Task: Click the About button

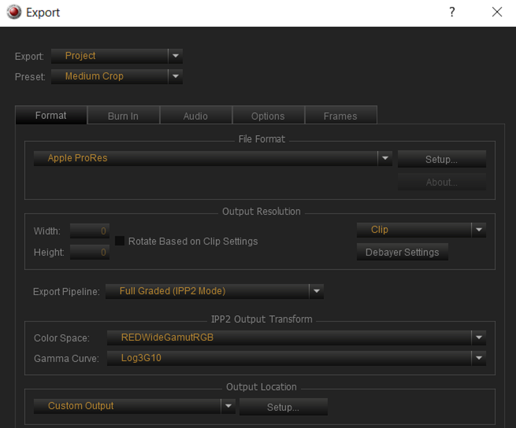Action: tap(442, 182)
